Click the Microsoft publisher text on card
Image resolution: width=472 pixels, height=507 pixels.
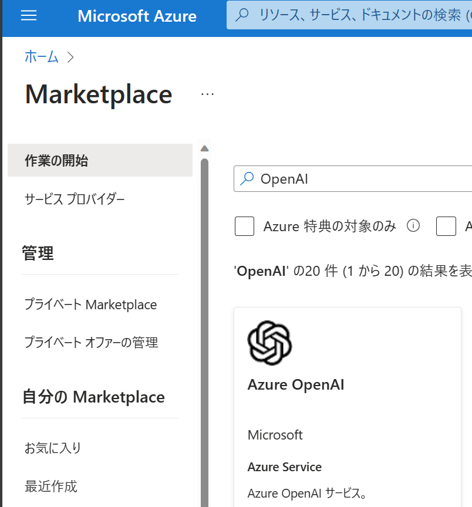pos(275,435)
